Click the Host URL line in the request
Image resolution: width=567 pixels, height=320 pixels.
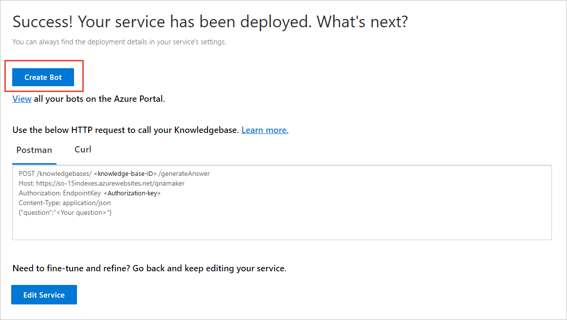click(x=101, y=183)
